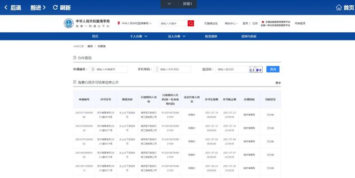The height and width of the screenshot is (178, 355).
Task: Expand the 屏幕1 screen selector dropdown
Action: (170, 4)
